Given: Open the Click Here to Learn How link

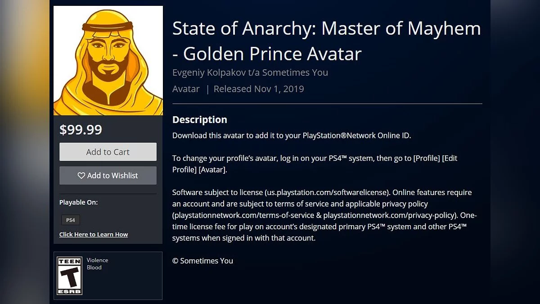Looking at the screenshot, I should pos(94,235).
